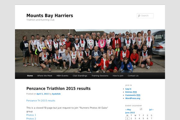Open Penzance Tri 2015 results link
The width and height of the screenshot is (180, 120).
point(41,100)
